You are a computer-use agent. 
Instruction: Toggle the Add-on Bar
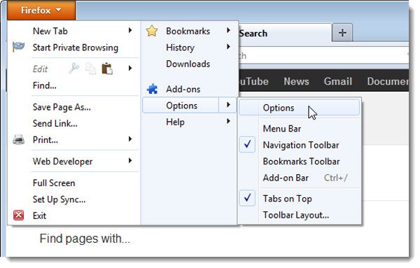coord(286,178)
